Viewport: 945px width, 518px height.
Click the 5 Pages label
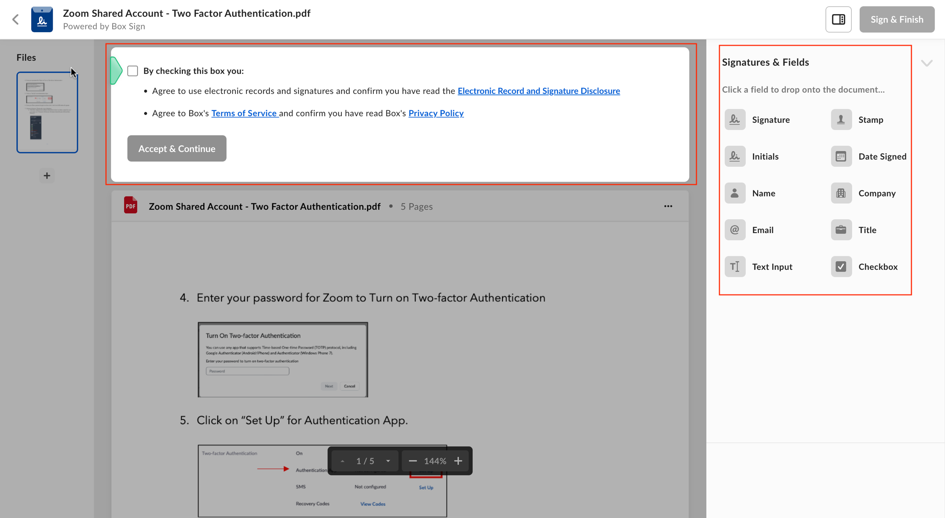pyautogui.click(x=417, y=206)
